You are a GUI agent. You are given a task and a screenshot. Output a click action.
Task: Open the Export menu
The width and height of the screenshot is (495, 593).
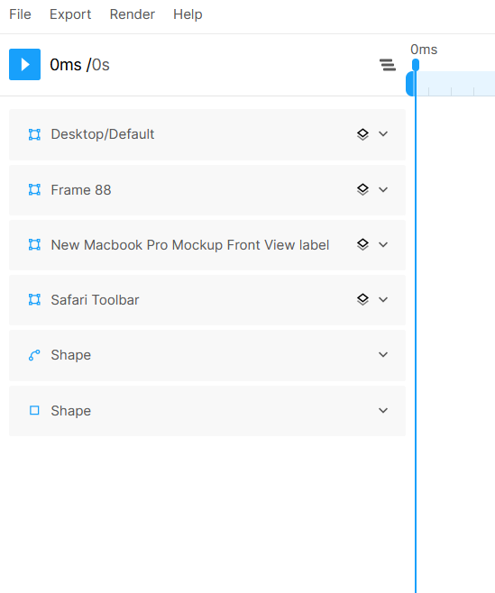pos(70,14)
